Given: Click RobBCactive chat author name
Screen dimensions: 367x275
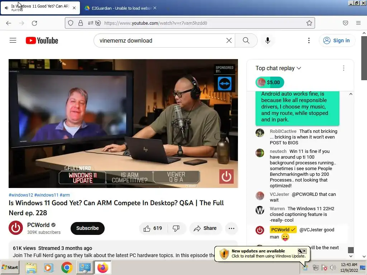Looking at the screenshot, I should pos(283,131).
